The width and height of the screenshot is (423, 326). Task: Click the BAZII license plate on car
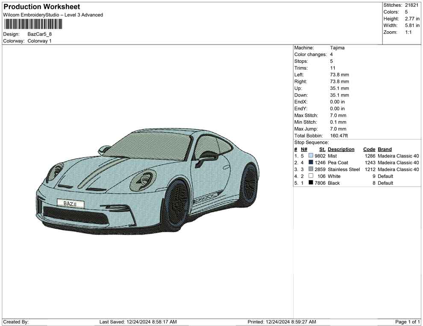[70, 204]
